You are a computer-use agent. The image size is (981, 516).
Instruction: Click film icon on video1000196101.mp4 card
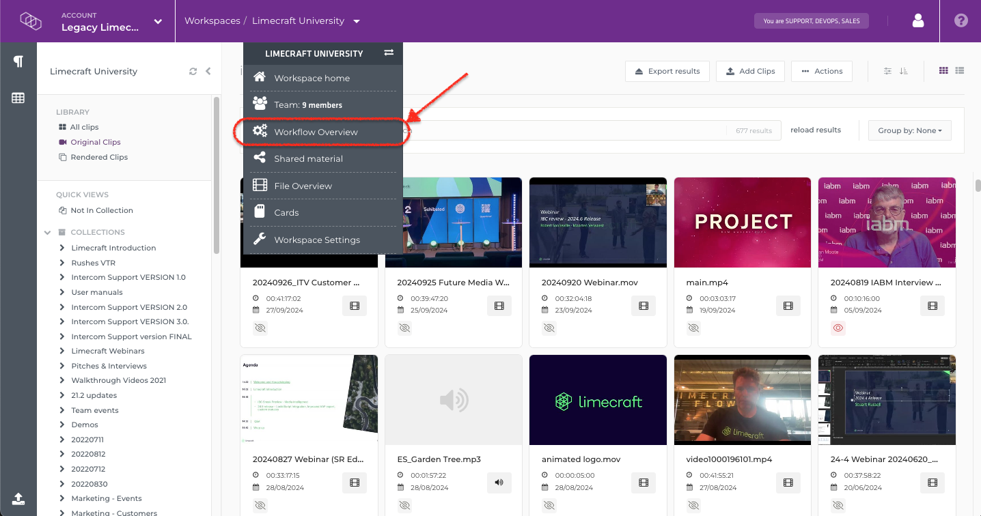click(x=788, y=483)
